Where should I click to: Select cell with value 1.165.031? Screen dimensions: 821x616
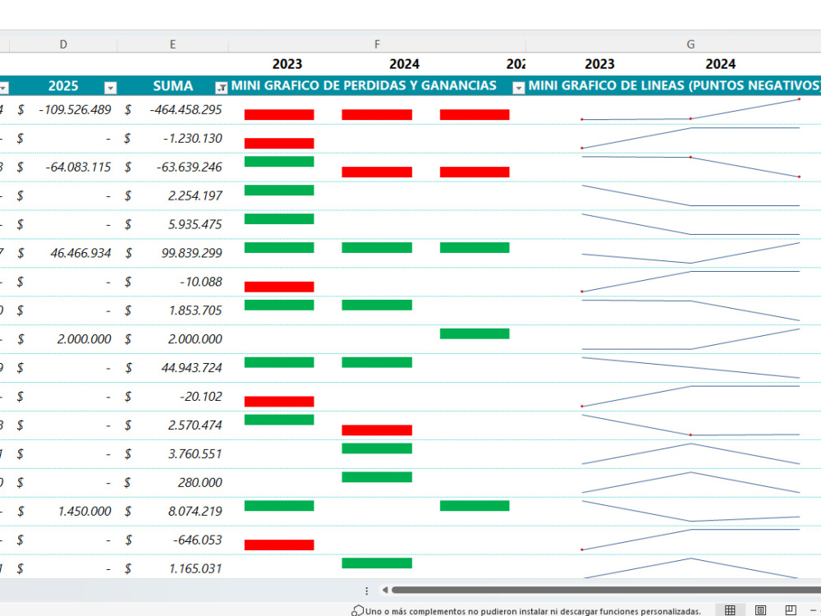[x=172, y=568]
